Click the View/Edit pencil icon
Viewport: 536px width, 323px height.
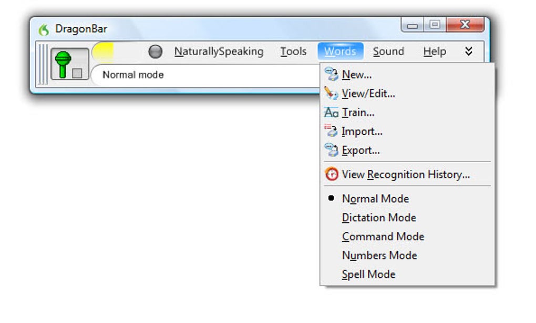331,93
